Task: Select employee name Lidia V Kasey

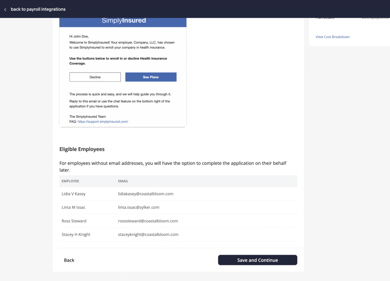Action: coord(74,194)
